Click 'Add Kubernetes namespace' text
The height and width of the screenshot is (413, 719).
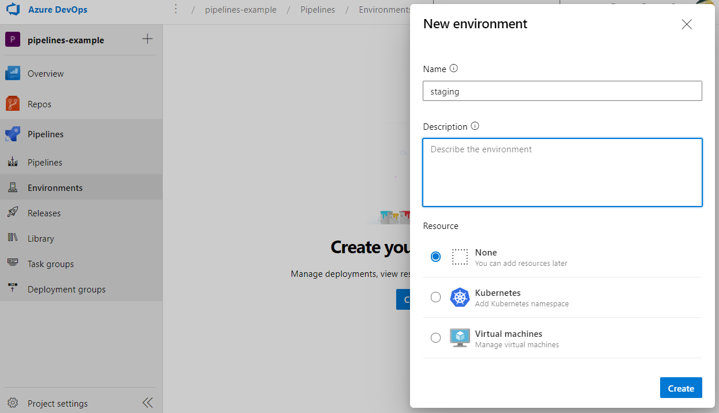tap(521, 304)
